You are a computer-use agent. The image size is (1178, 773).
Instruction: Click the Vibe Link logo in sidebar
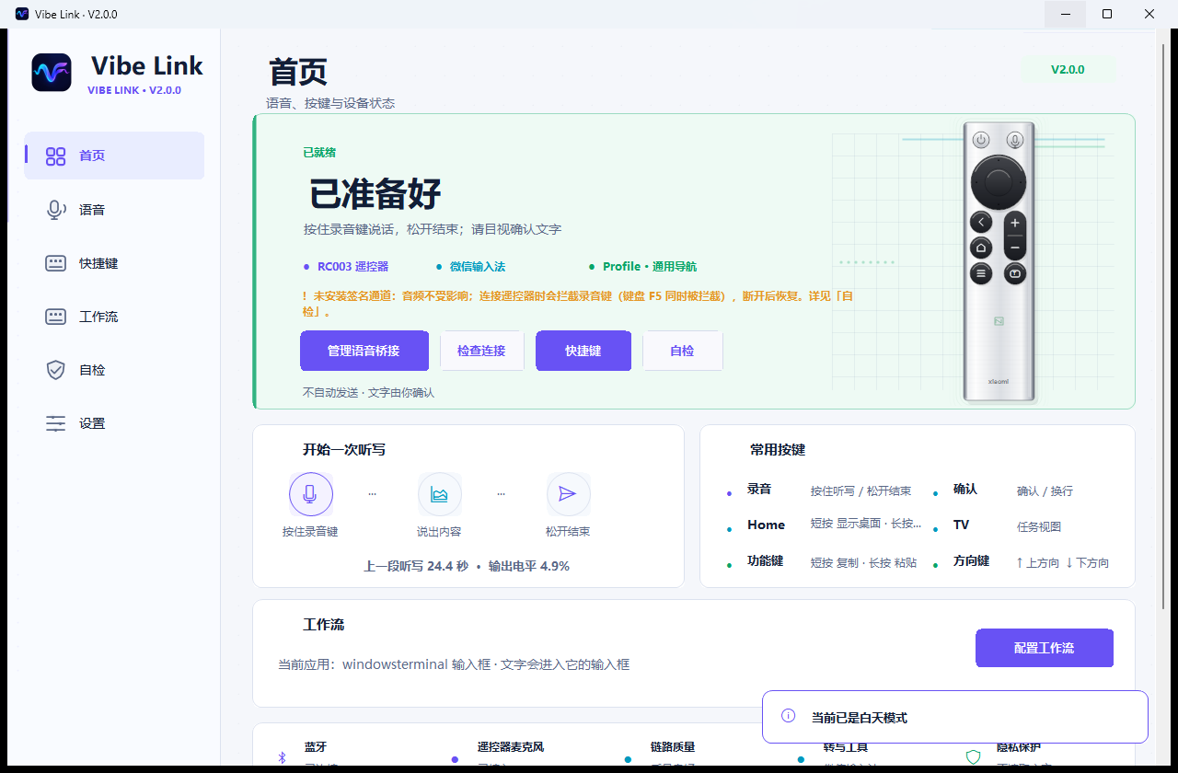[52, 73]
